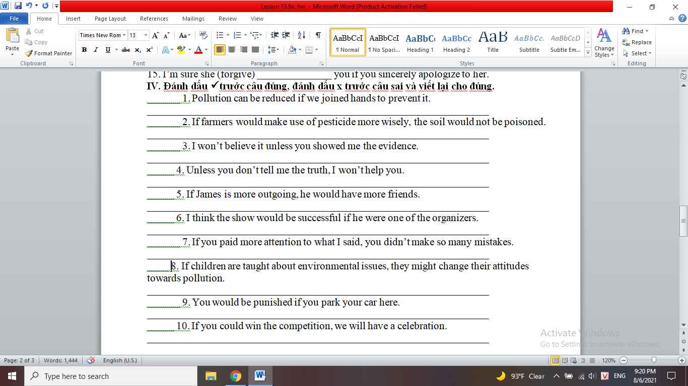
Task: Open the Change Styles gallery
Action: [x=604, y=43]
